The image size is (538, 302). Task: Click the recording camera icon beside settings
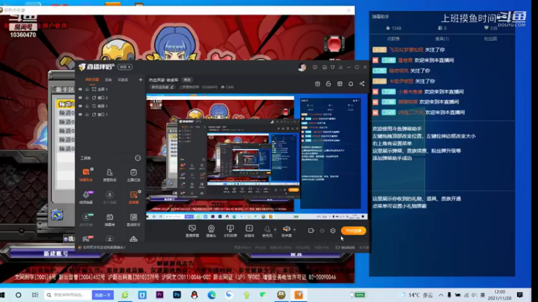pos(311,231)
